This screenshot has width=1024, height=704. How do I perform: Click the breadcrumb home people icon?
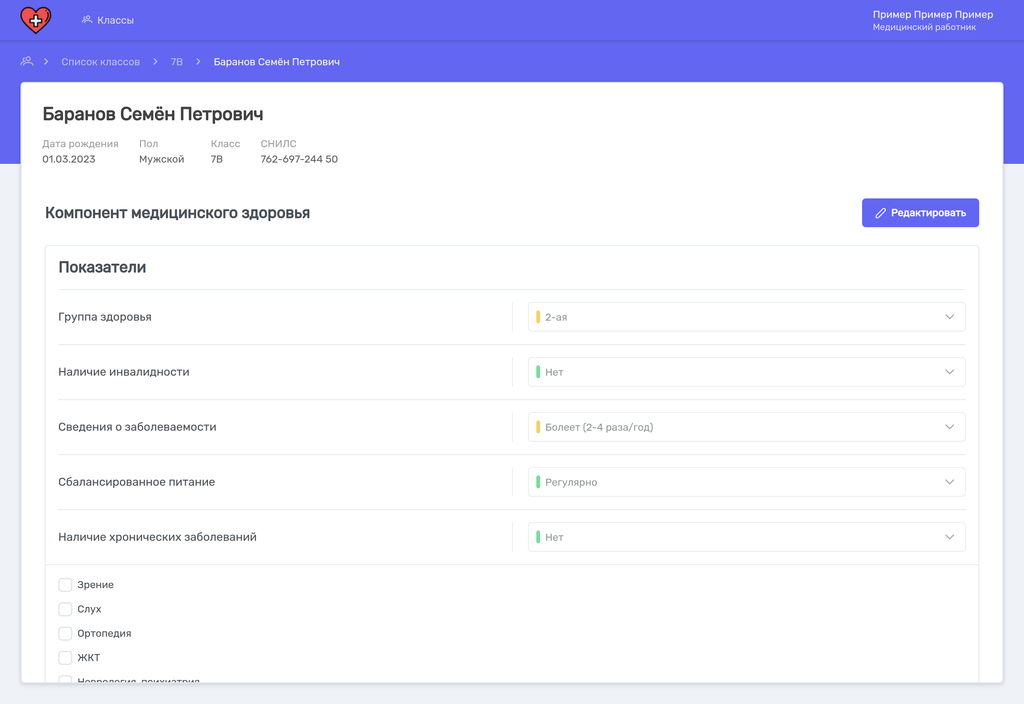point(27,61)
